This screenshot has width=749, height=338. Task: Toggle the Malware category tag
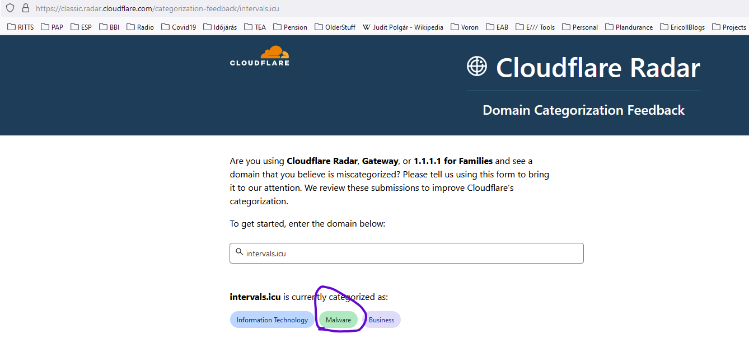[338, 320]
